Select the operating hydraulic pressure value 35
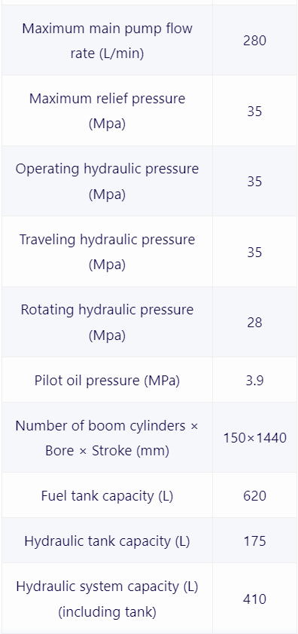Viewport: 298px width, 634px height. pos(255,182)
